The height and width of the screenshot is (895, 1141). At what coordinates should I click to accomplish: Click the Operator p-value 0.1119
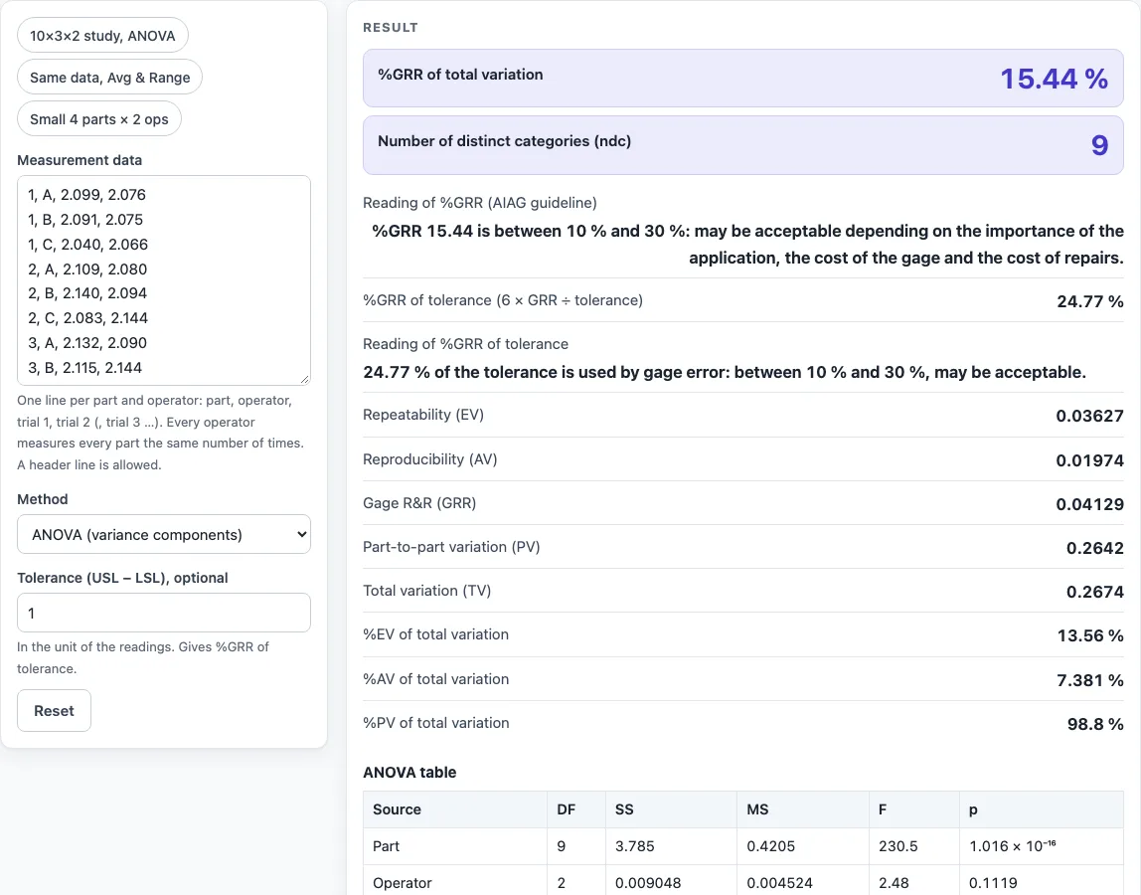[x=993, y=883]
